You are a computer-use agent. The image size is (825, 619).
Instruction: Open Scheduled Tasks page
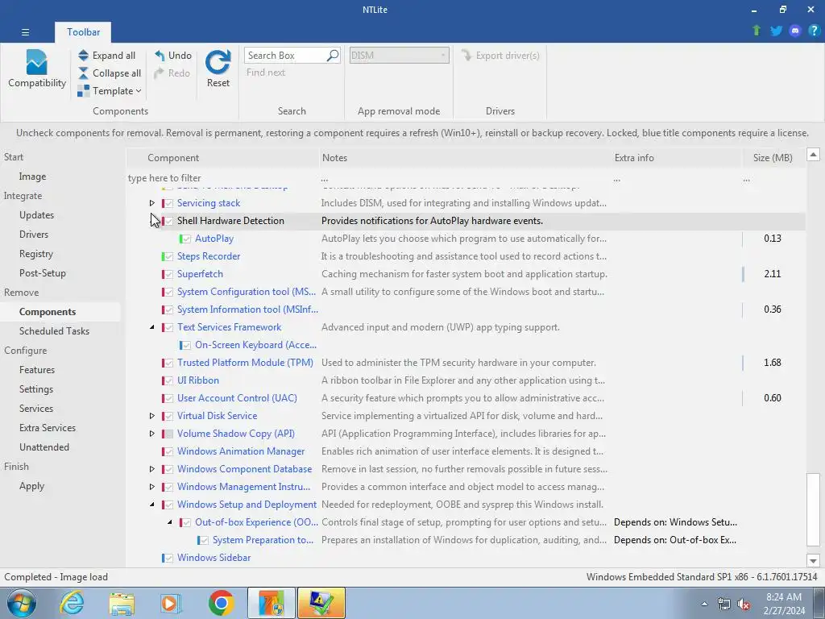pyautogui.click(x=54, y=331)
